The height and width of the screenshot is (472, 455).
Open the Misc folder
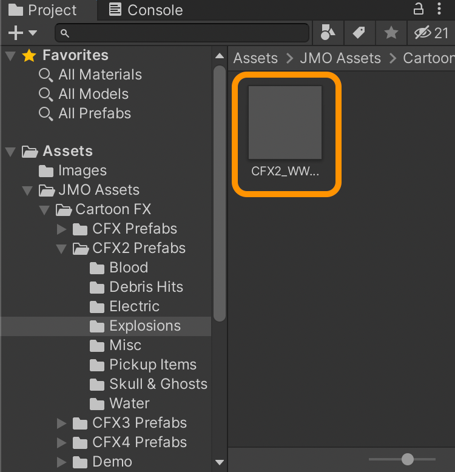pos(115,346)
